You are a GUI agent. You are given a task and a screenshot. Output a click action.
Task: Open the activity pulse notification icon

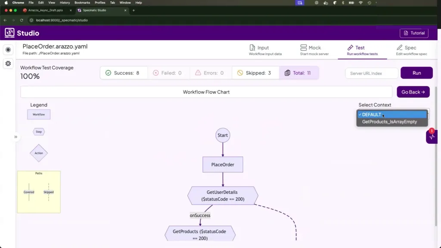[x=432, y=137]
